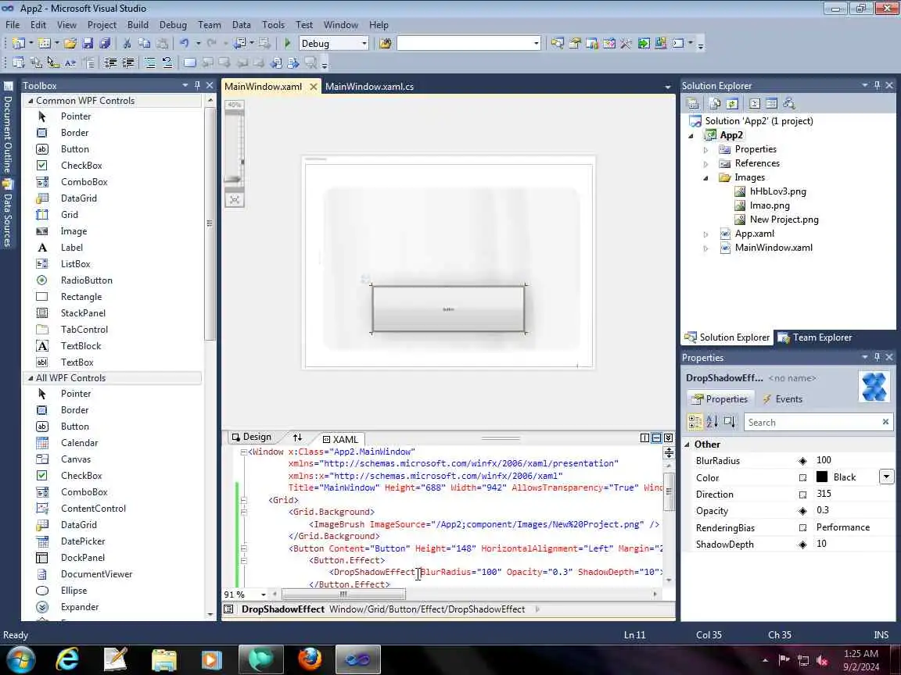Image resolution: width=901 pixels, height=675 pixels.
Task: Open Firefox from the taskbar
Action: [x=310, y=659]
